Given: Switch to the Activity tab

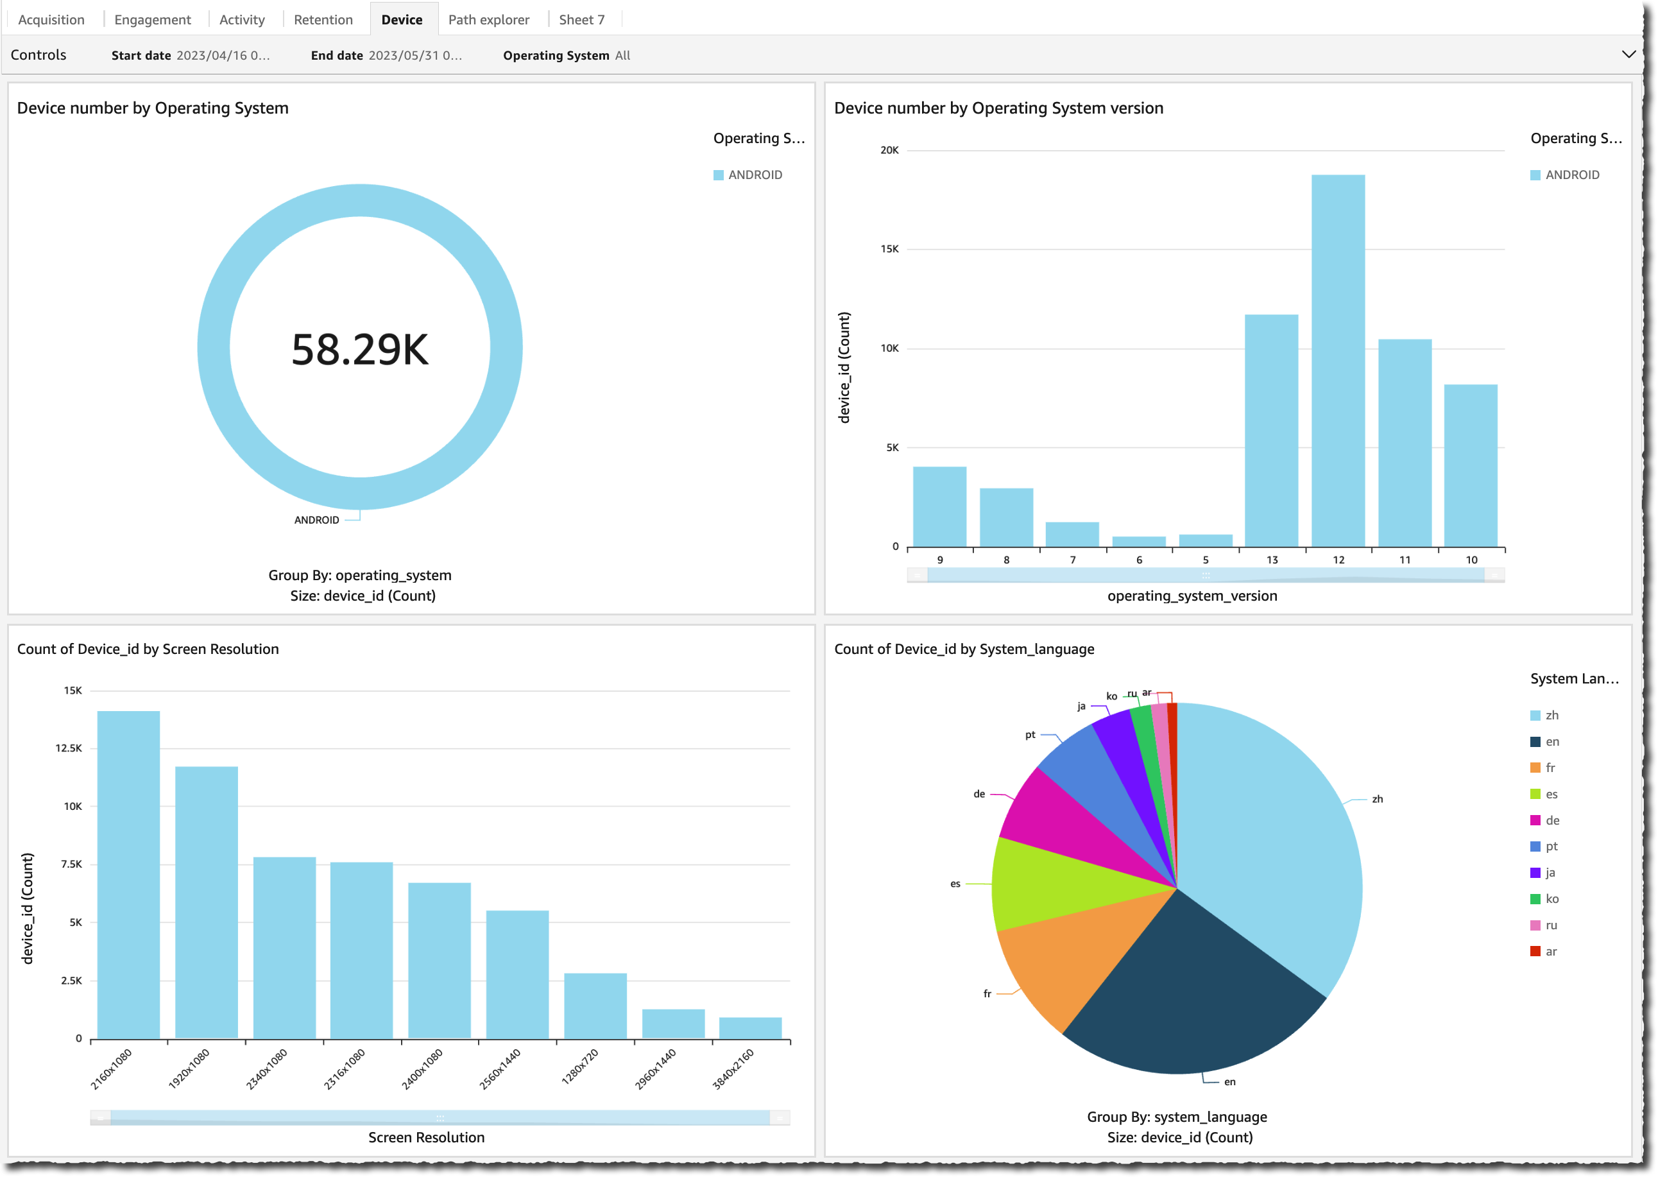Looking at the screenshot, I should [242, 19].
